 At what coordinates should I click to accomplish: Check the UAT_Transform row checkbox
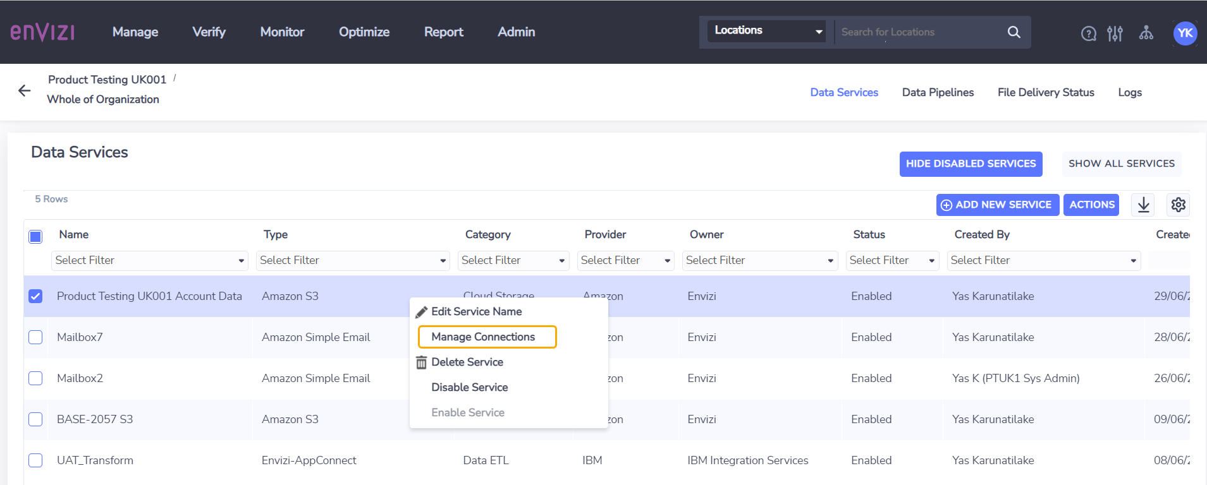pyautogui.click(x=35, y=460)
